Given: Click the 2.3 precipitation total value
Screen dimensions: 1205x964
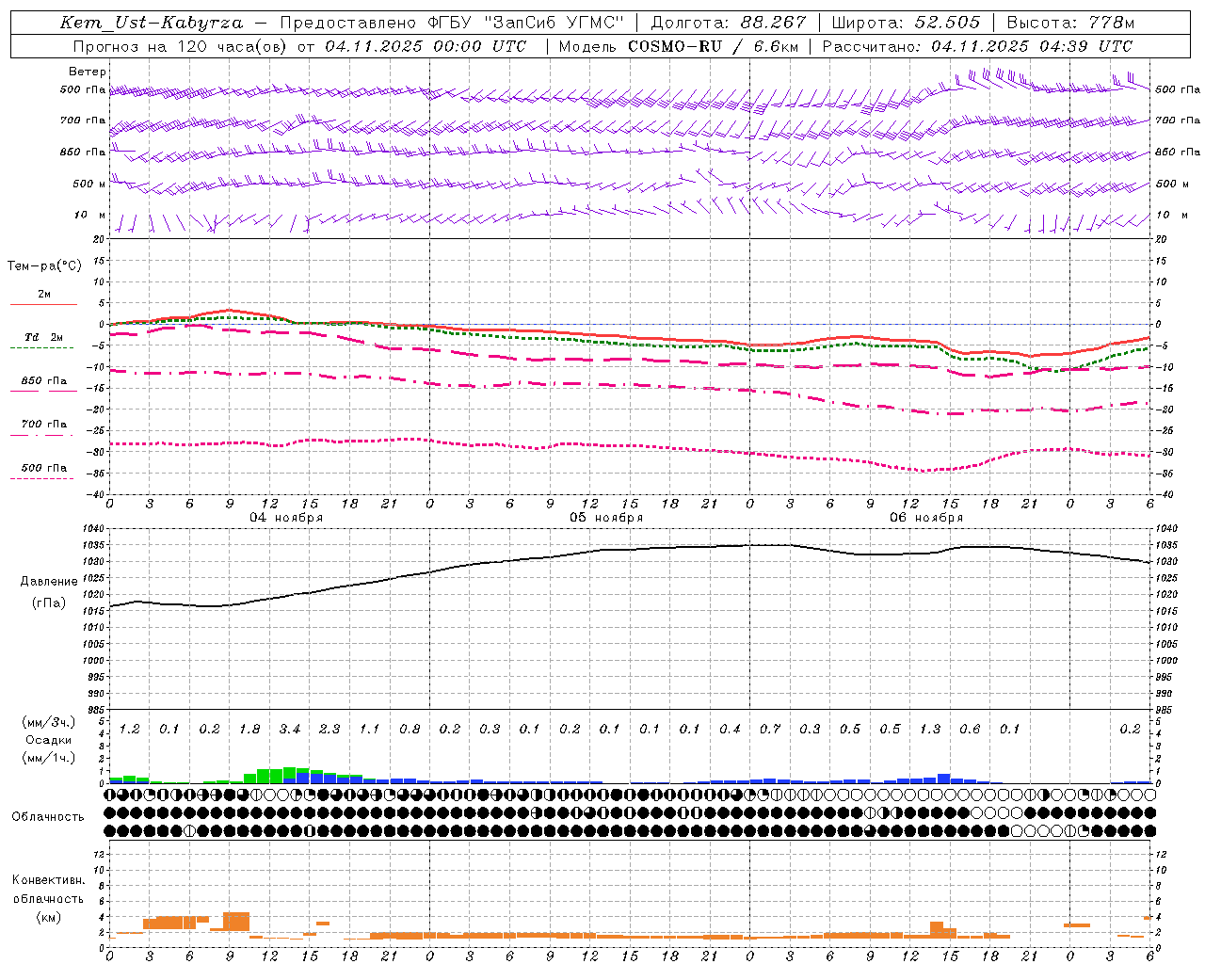Looking at the screenshot, I should [x=329, y=730].
